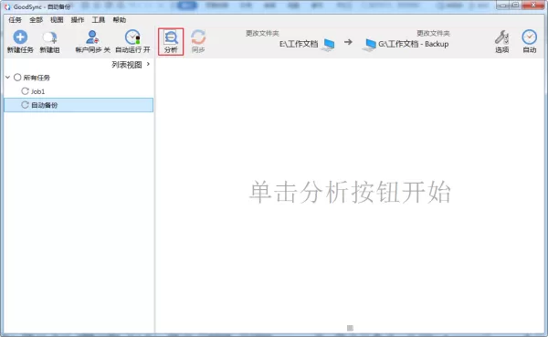Screen dimensions: 548x337
Task: Click the G:\工作文档 - Backup path
Action: pos(414,44)
